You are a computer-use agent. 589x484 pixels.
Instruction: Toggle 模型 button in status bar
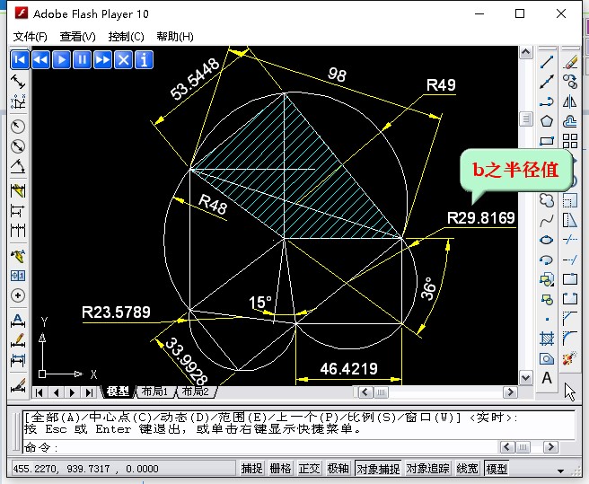[x=497, y=469]
